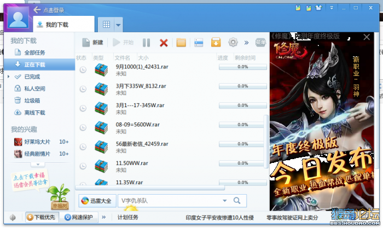Select file 11.35W.rar
The image size is (383, 228).
pyautogui.click(x=130, y=182)
